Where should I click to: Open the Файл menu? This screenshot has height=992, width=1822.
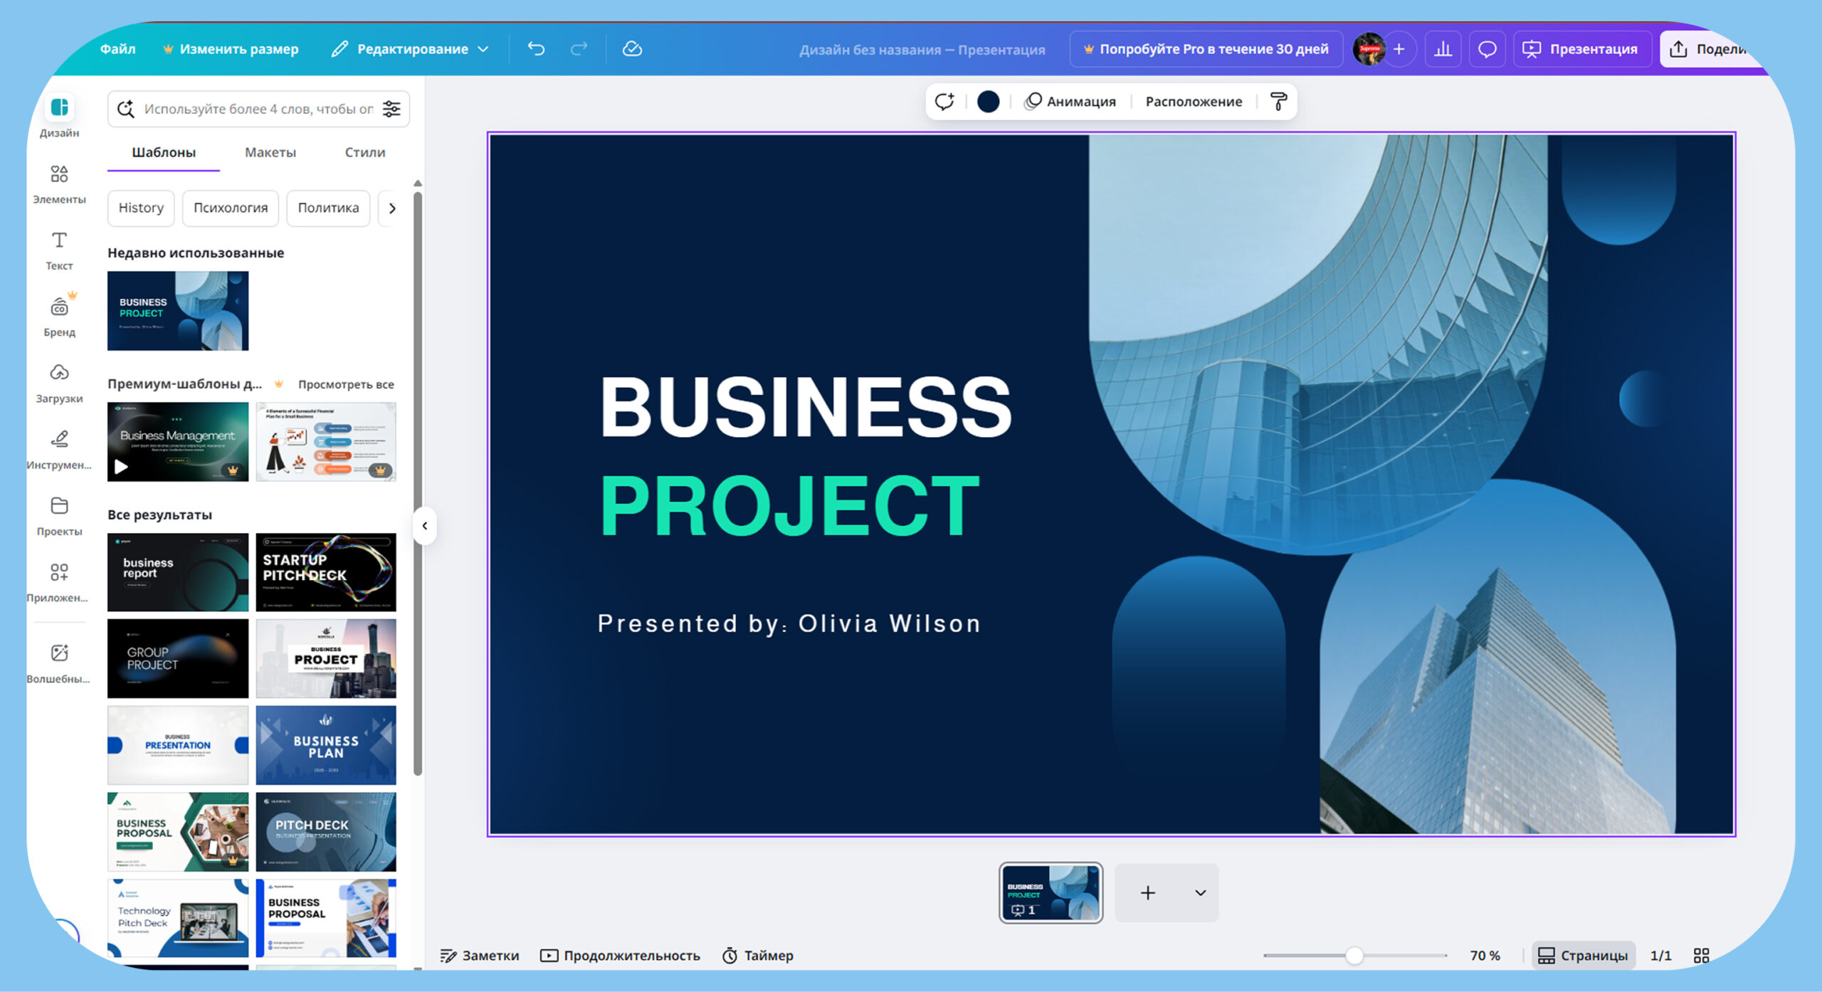click(x=117, y=49)
